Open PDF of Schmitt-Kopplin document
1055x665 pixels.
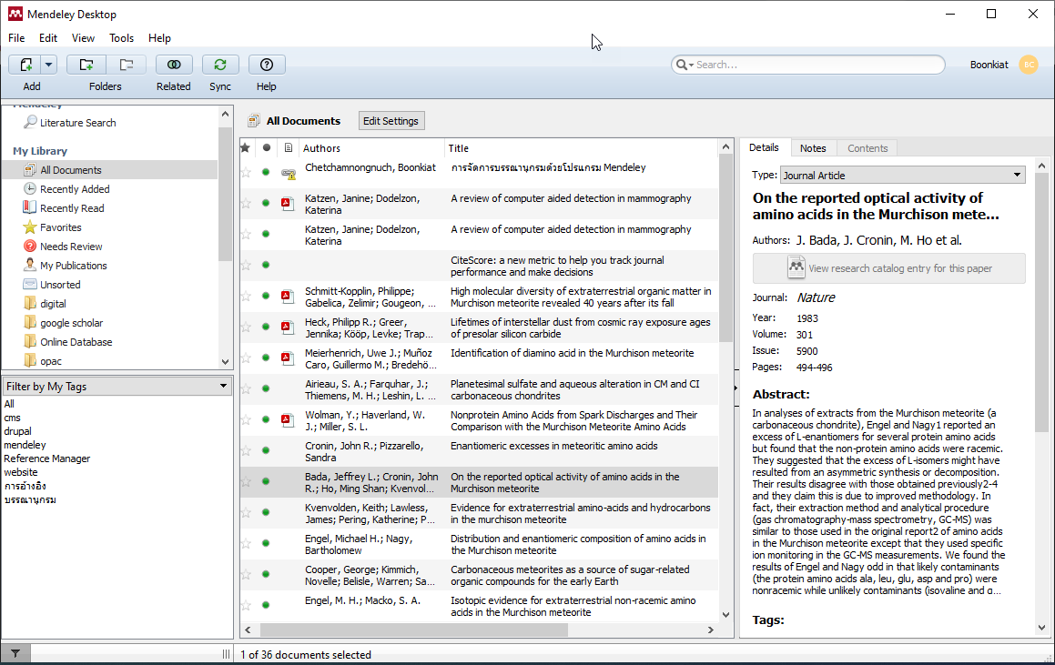(288, 296)
